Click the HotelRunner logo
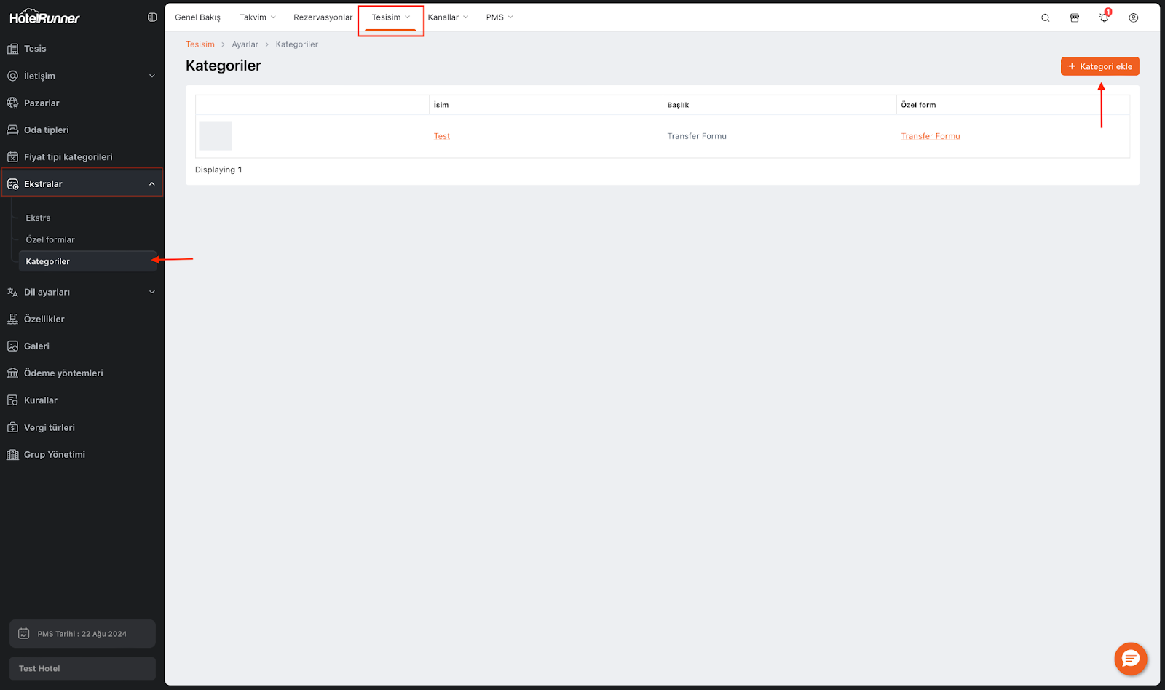The height and width of the screenshot is (690, 1165). 44,17
